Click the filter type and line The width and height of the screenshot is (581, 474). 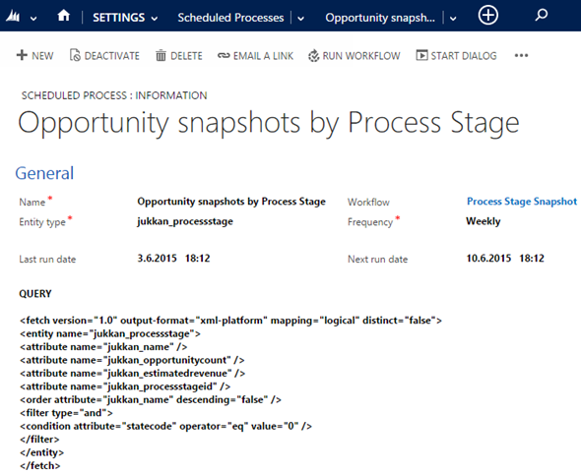coord(66,413)
